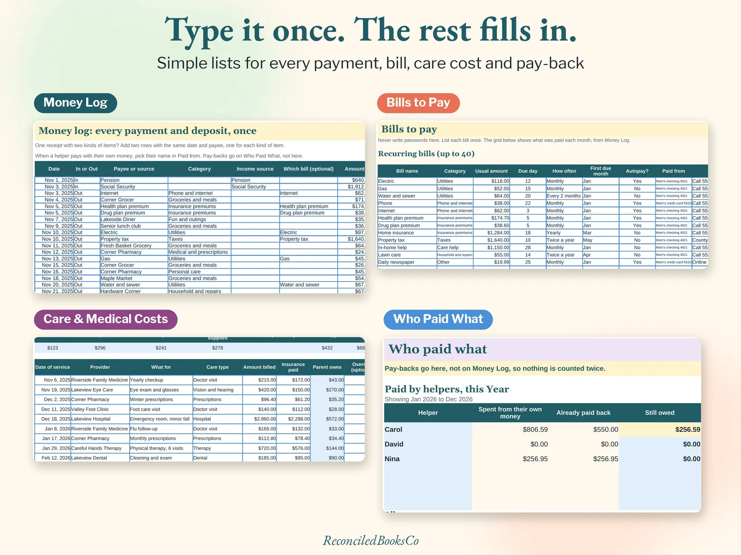Select the helper name "David"
This screenshot has width=741, height=555.
(x=394, y=444)
